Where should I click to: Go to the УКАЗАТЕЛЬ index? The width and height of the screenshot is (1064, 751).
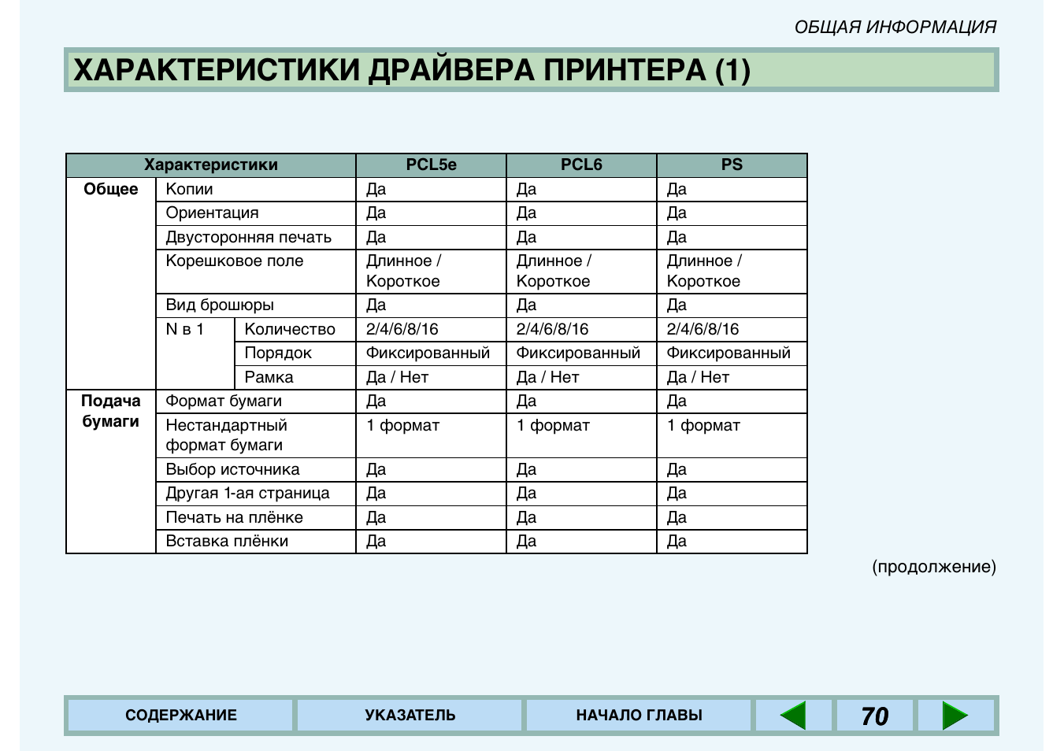click(x=410, y=716)
